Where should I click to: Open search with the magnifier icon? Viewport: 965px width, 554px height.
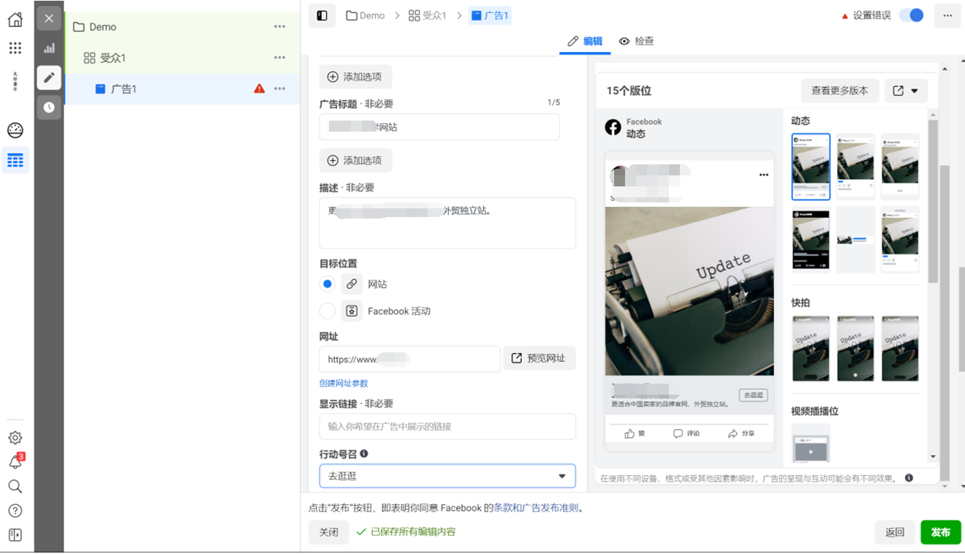click(15, 485)
